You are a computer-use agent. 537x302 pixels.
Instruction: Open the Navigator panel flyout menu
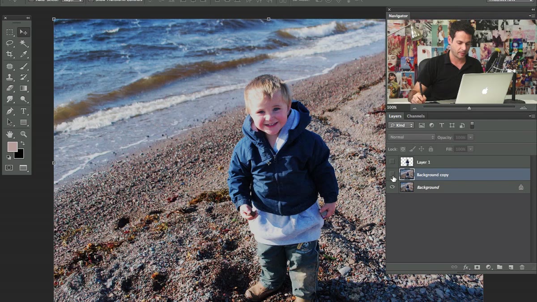coord(532,16)
